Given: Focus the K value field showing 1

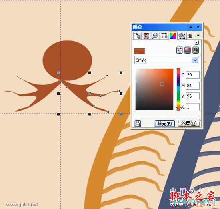Looking at the screenshot, I should pos(193,107).
